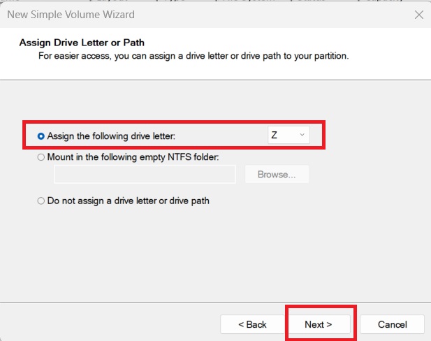
Task: Open the drive letter dropdown showing Z
Action: 288,135
